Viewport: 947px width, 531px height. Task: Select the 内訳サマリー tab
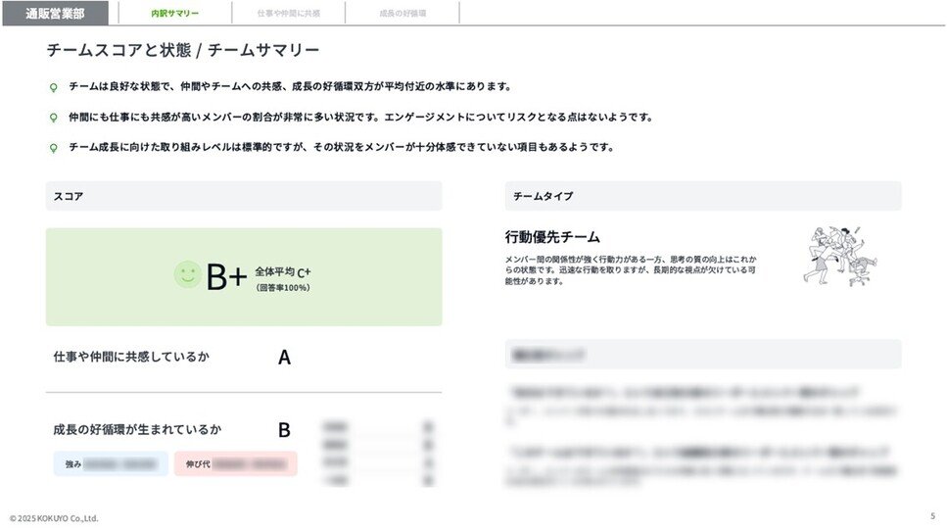click(x=174, y=14)
